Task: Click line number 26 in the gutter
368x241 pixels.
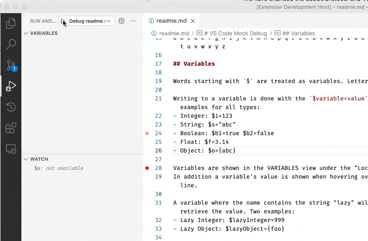Action: (158, 151)
